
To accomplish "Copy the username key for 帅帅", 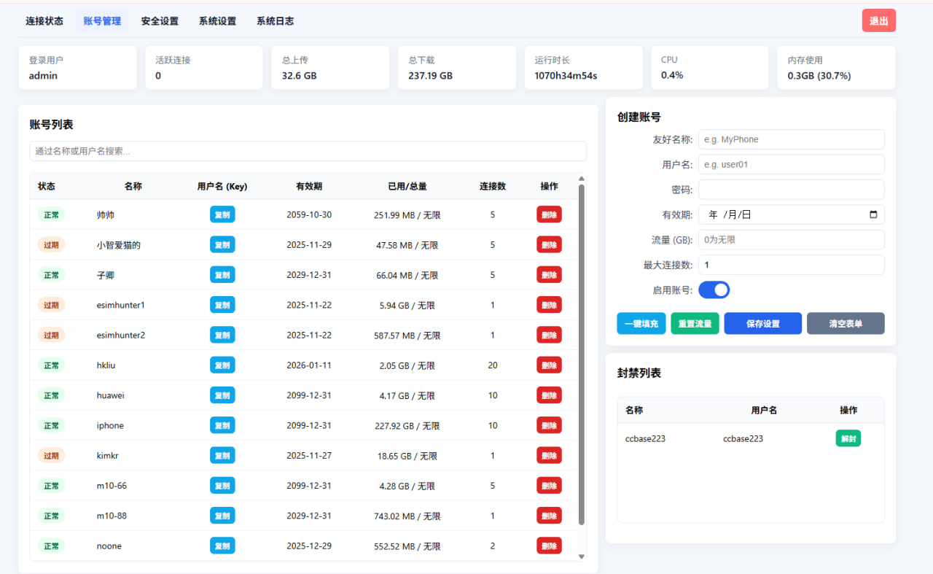I will tap(222, 214).
